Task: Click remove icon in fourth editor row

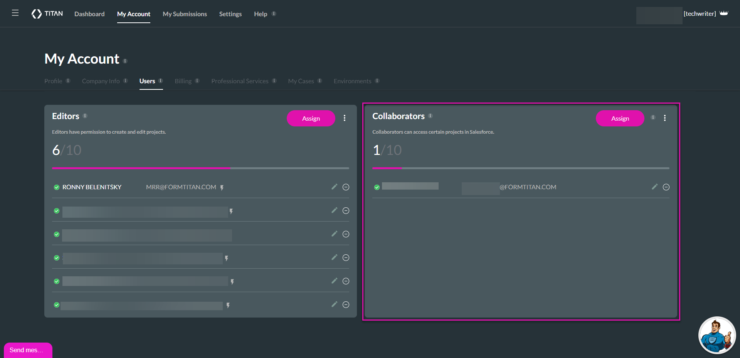Action: point(346,257)
